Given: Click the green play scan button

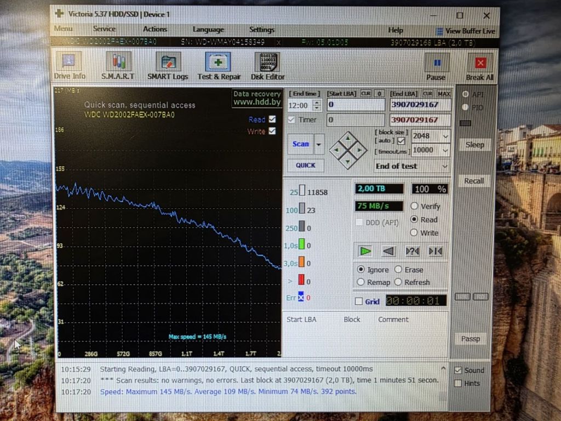Looking at the screenshot, I should (x=365, y=251).
